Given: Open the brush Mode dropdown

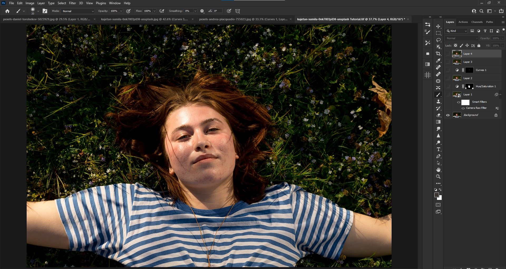Looking at the screenshot, I should (78, 11).
